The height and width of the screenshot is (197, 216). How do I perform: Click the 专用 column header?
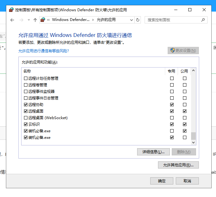pyautogui.click(x=171, y=71)
